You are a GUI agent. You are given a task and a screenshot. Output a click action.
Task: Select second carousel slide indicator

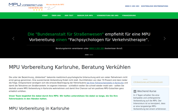(91, 55)
